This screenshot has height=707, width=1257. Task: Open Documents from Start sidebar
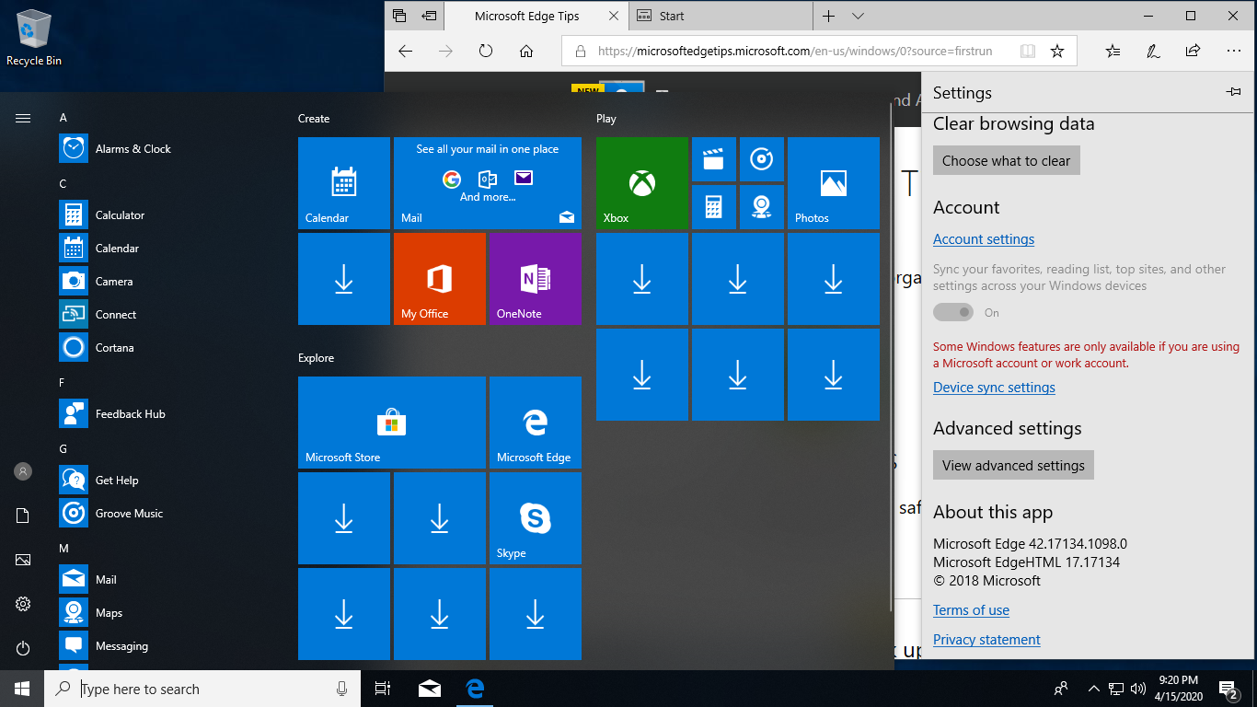pyautogui.click(x=23, y=516)
